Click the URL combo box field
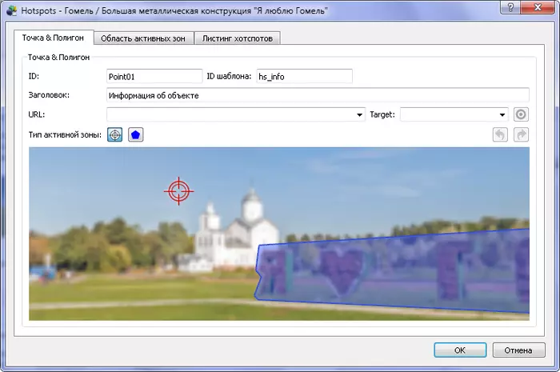The width and height of the screenshot is (560, 372). (x=236, y=114)
